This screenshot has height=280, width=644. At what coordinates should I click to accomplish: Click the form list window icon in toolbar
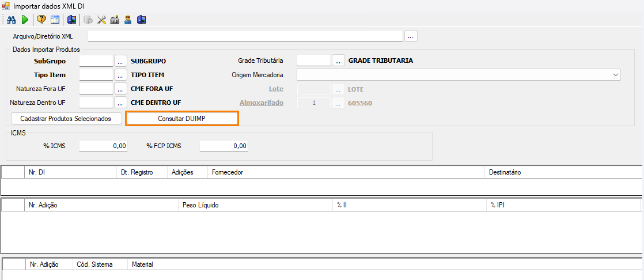tap(55, 20)
